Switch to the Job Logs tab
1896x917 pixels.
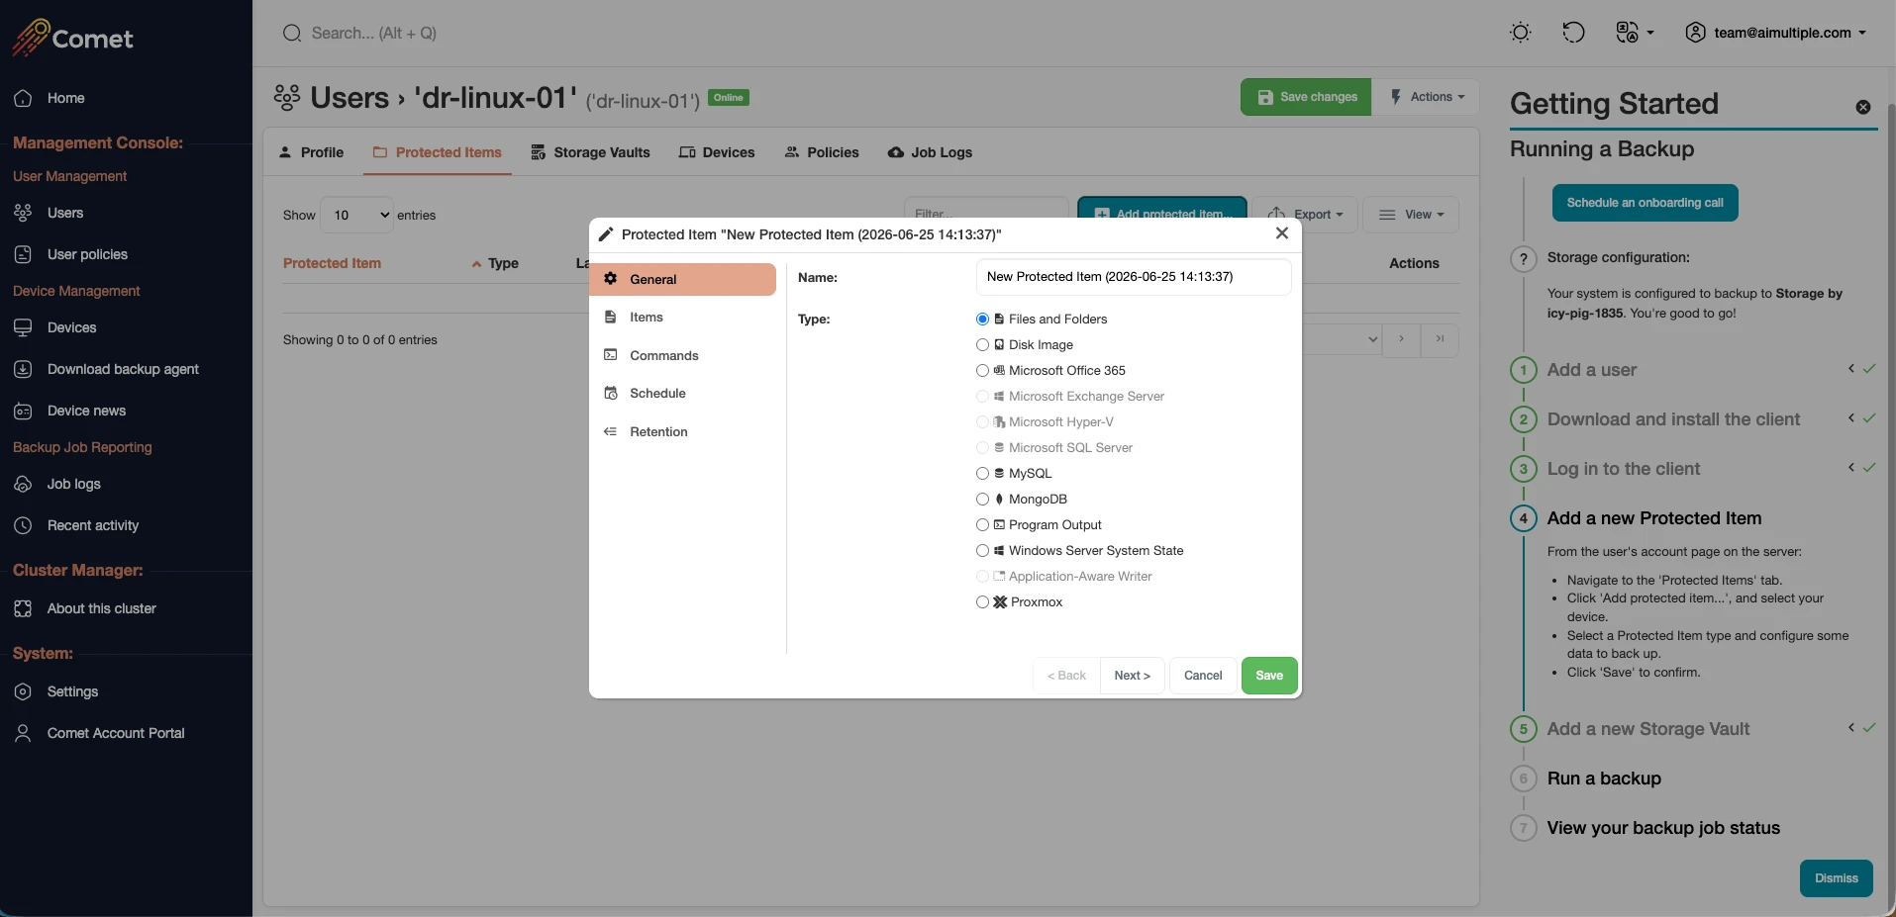tap(930, 152)
